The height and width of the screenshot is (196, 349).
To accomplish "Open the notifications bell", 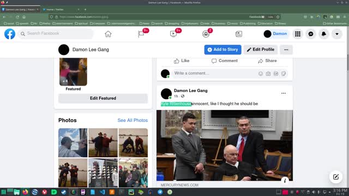I will coord(324,34).
